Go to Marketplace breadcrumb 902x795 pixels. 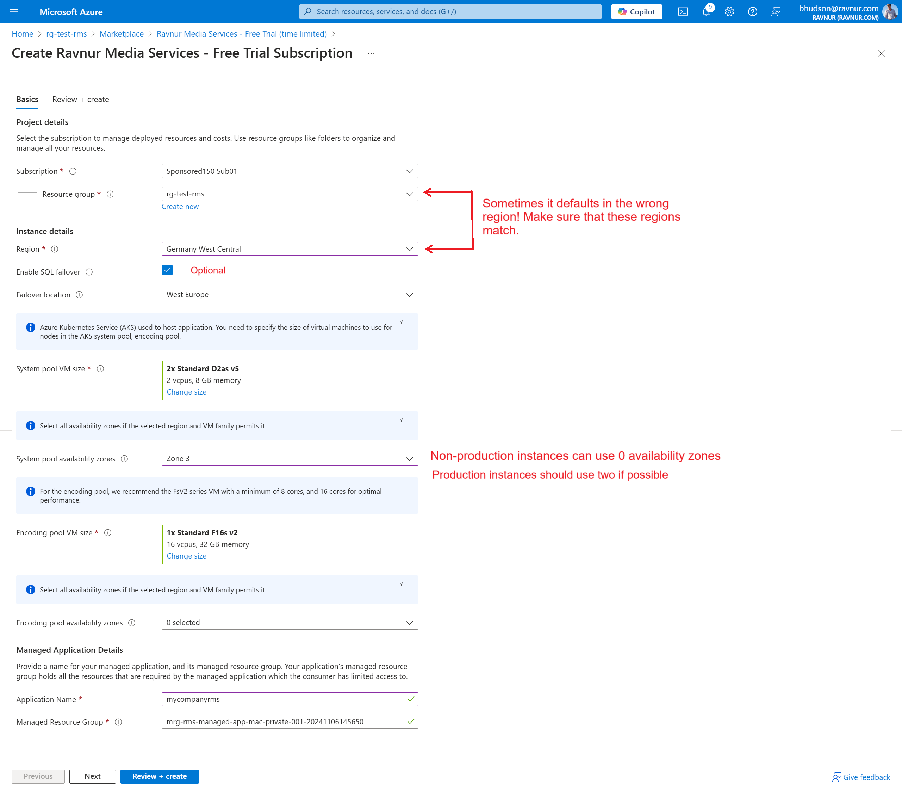pos(122,34)
